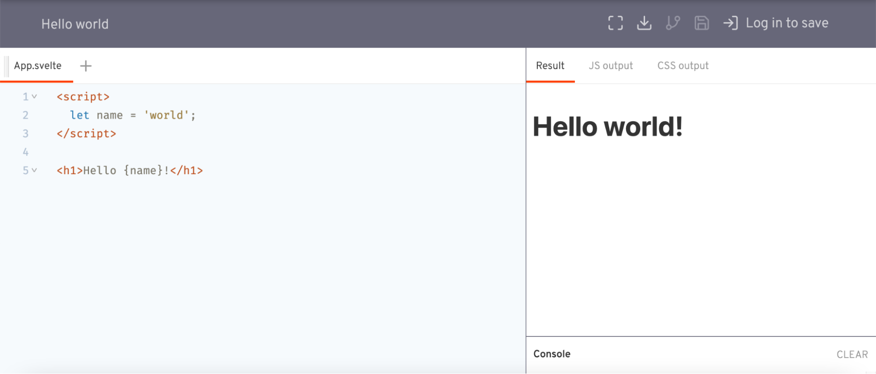The height and width of the screenshot is (374, 876).
Task: Click the closing script tag on line 3
Action: tap(86, 134)
